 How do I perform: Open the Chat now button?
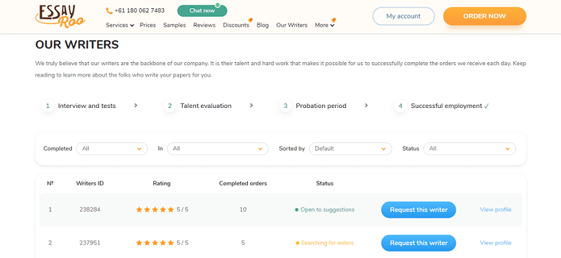point(202,10)
